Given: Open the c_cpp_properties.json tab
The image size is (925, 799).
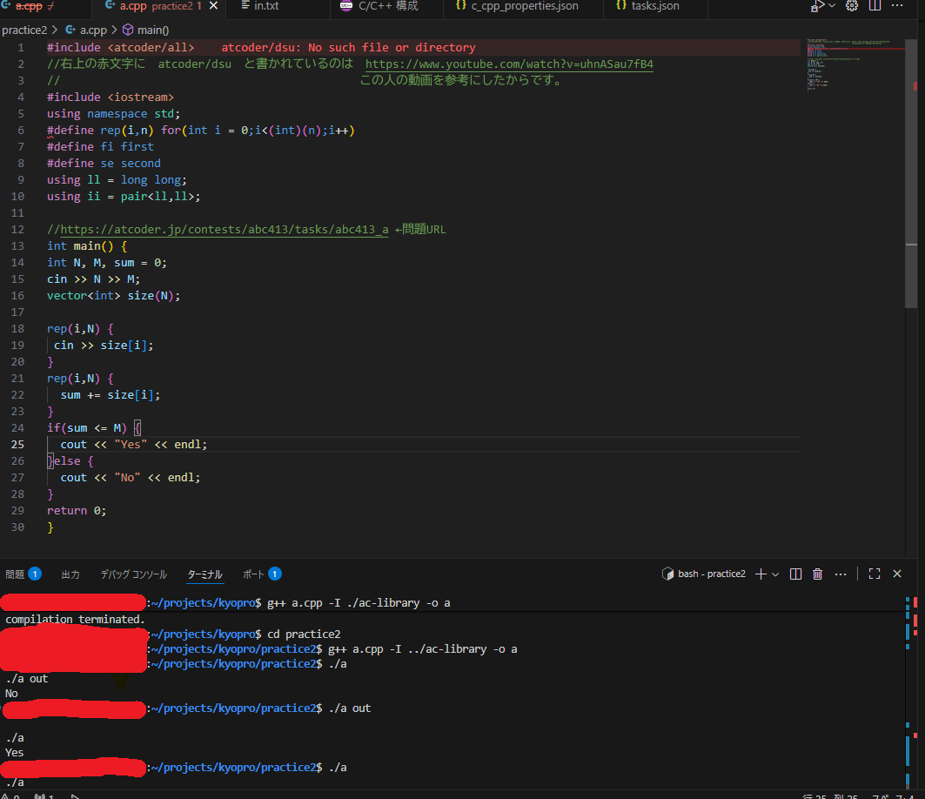Looking at the screenshot, I should 517,6.
